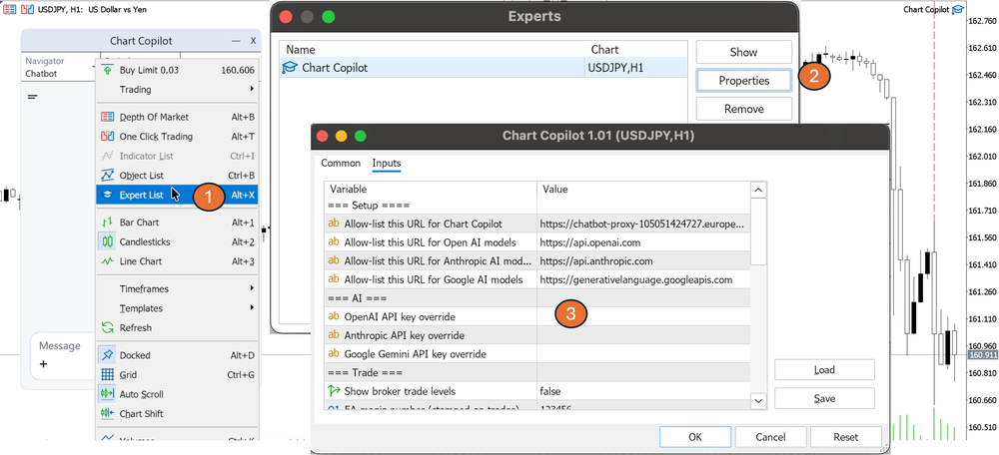Viewport: 999px width, 455px height.
Task: Click the Name column header in Experts
Action: click(434, 49)
